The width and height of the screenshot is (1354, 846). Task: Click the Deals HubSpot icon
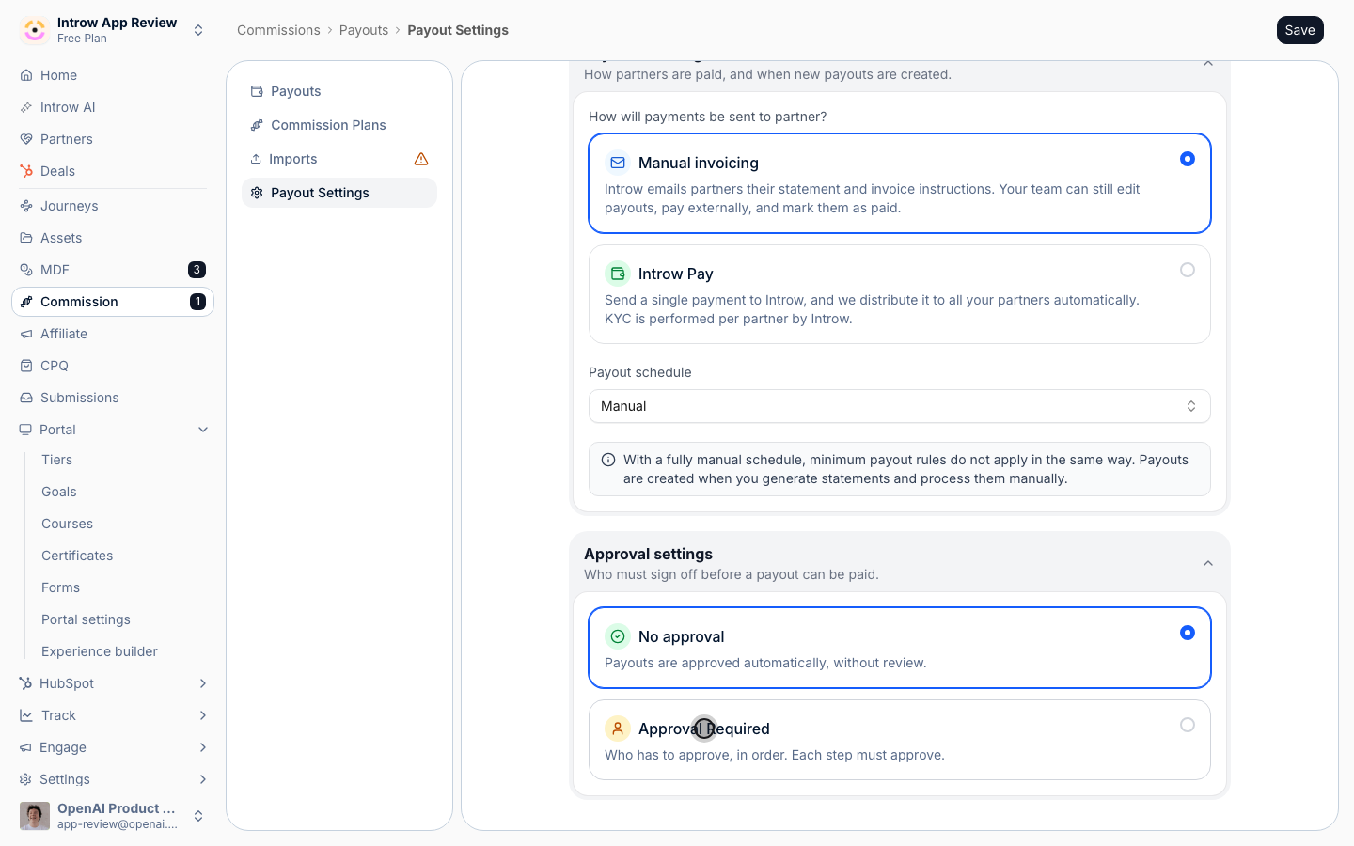26,171
